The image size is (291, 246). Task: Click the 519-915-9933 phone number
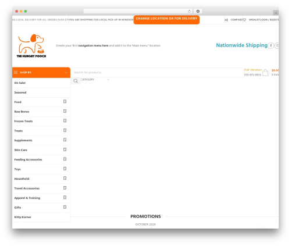[x=253, y=75]
